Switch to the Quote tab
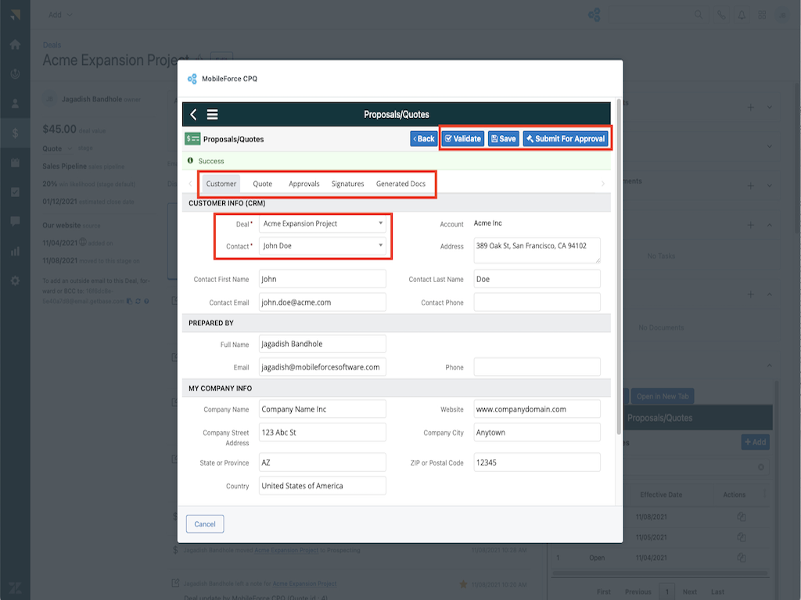The image size is (801, 600). tap(262, 184)
